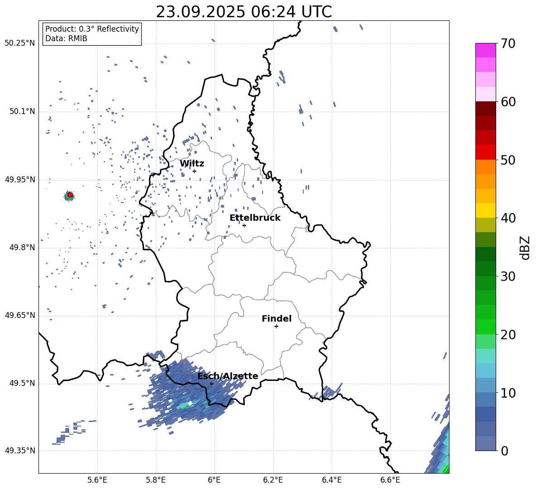Click the 6.2°E longitude label
Screen dimensions: 536x489
point(273,480)
